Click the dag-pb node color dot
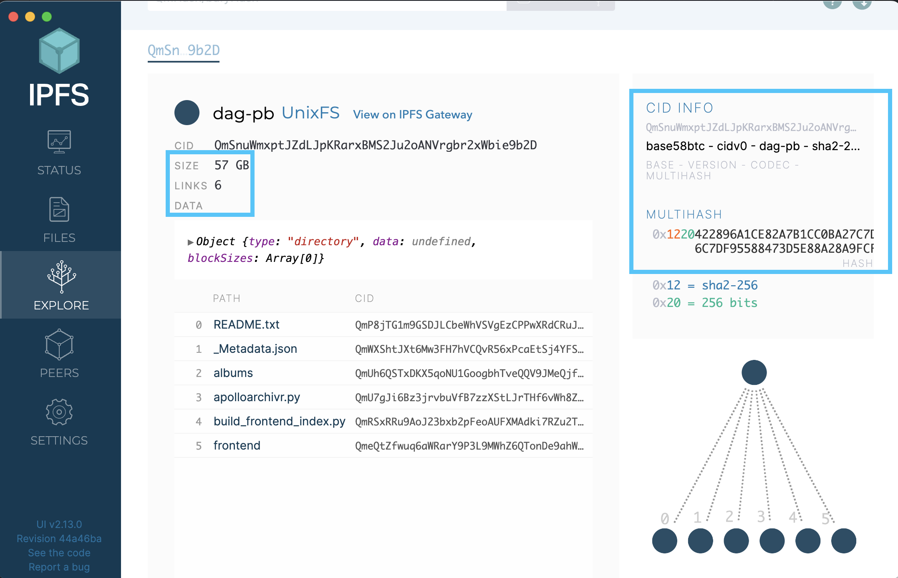 click(187, 113)
